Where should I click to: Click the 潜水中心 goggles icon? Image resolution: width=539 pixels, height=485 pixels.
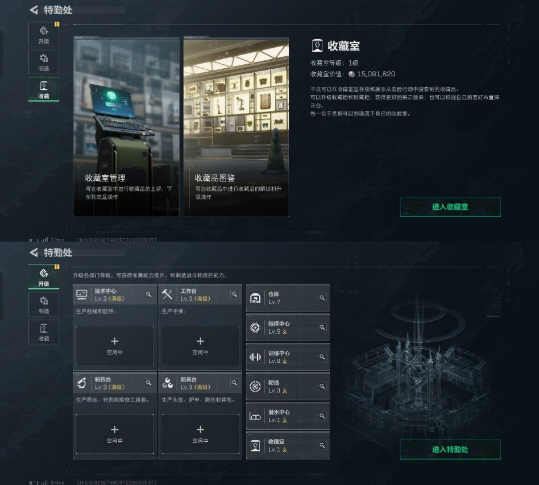point(255,416)
